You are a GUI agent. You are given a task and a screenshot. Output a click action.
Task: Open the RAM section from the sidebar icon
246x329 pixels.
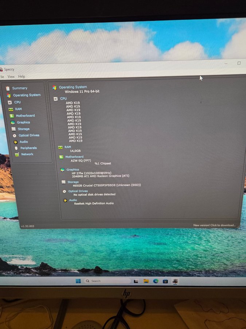[x=11, y=109]
